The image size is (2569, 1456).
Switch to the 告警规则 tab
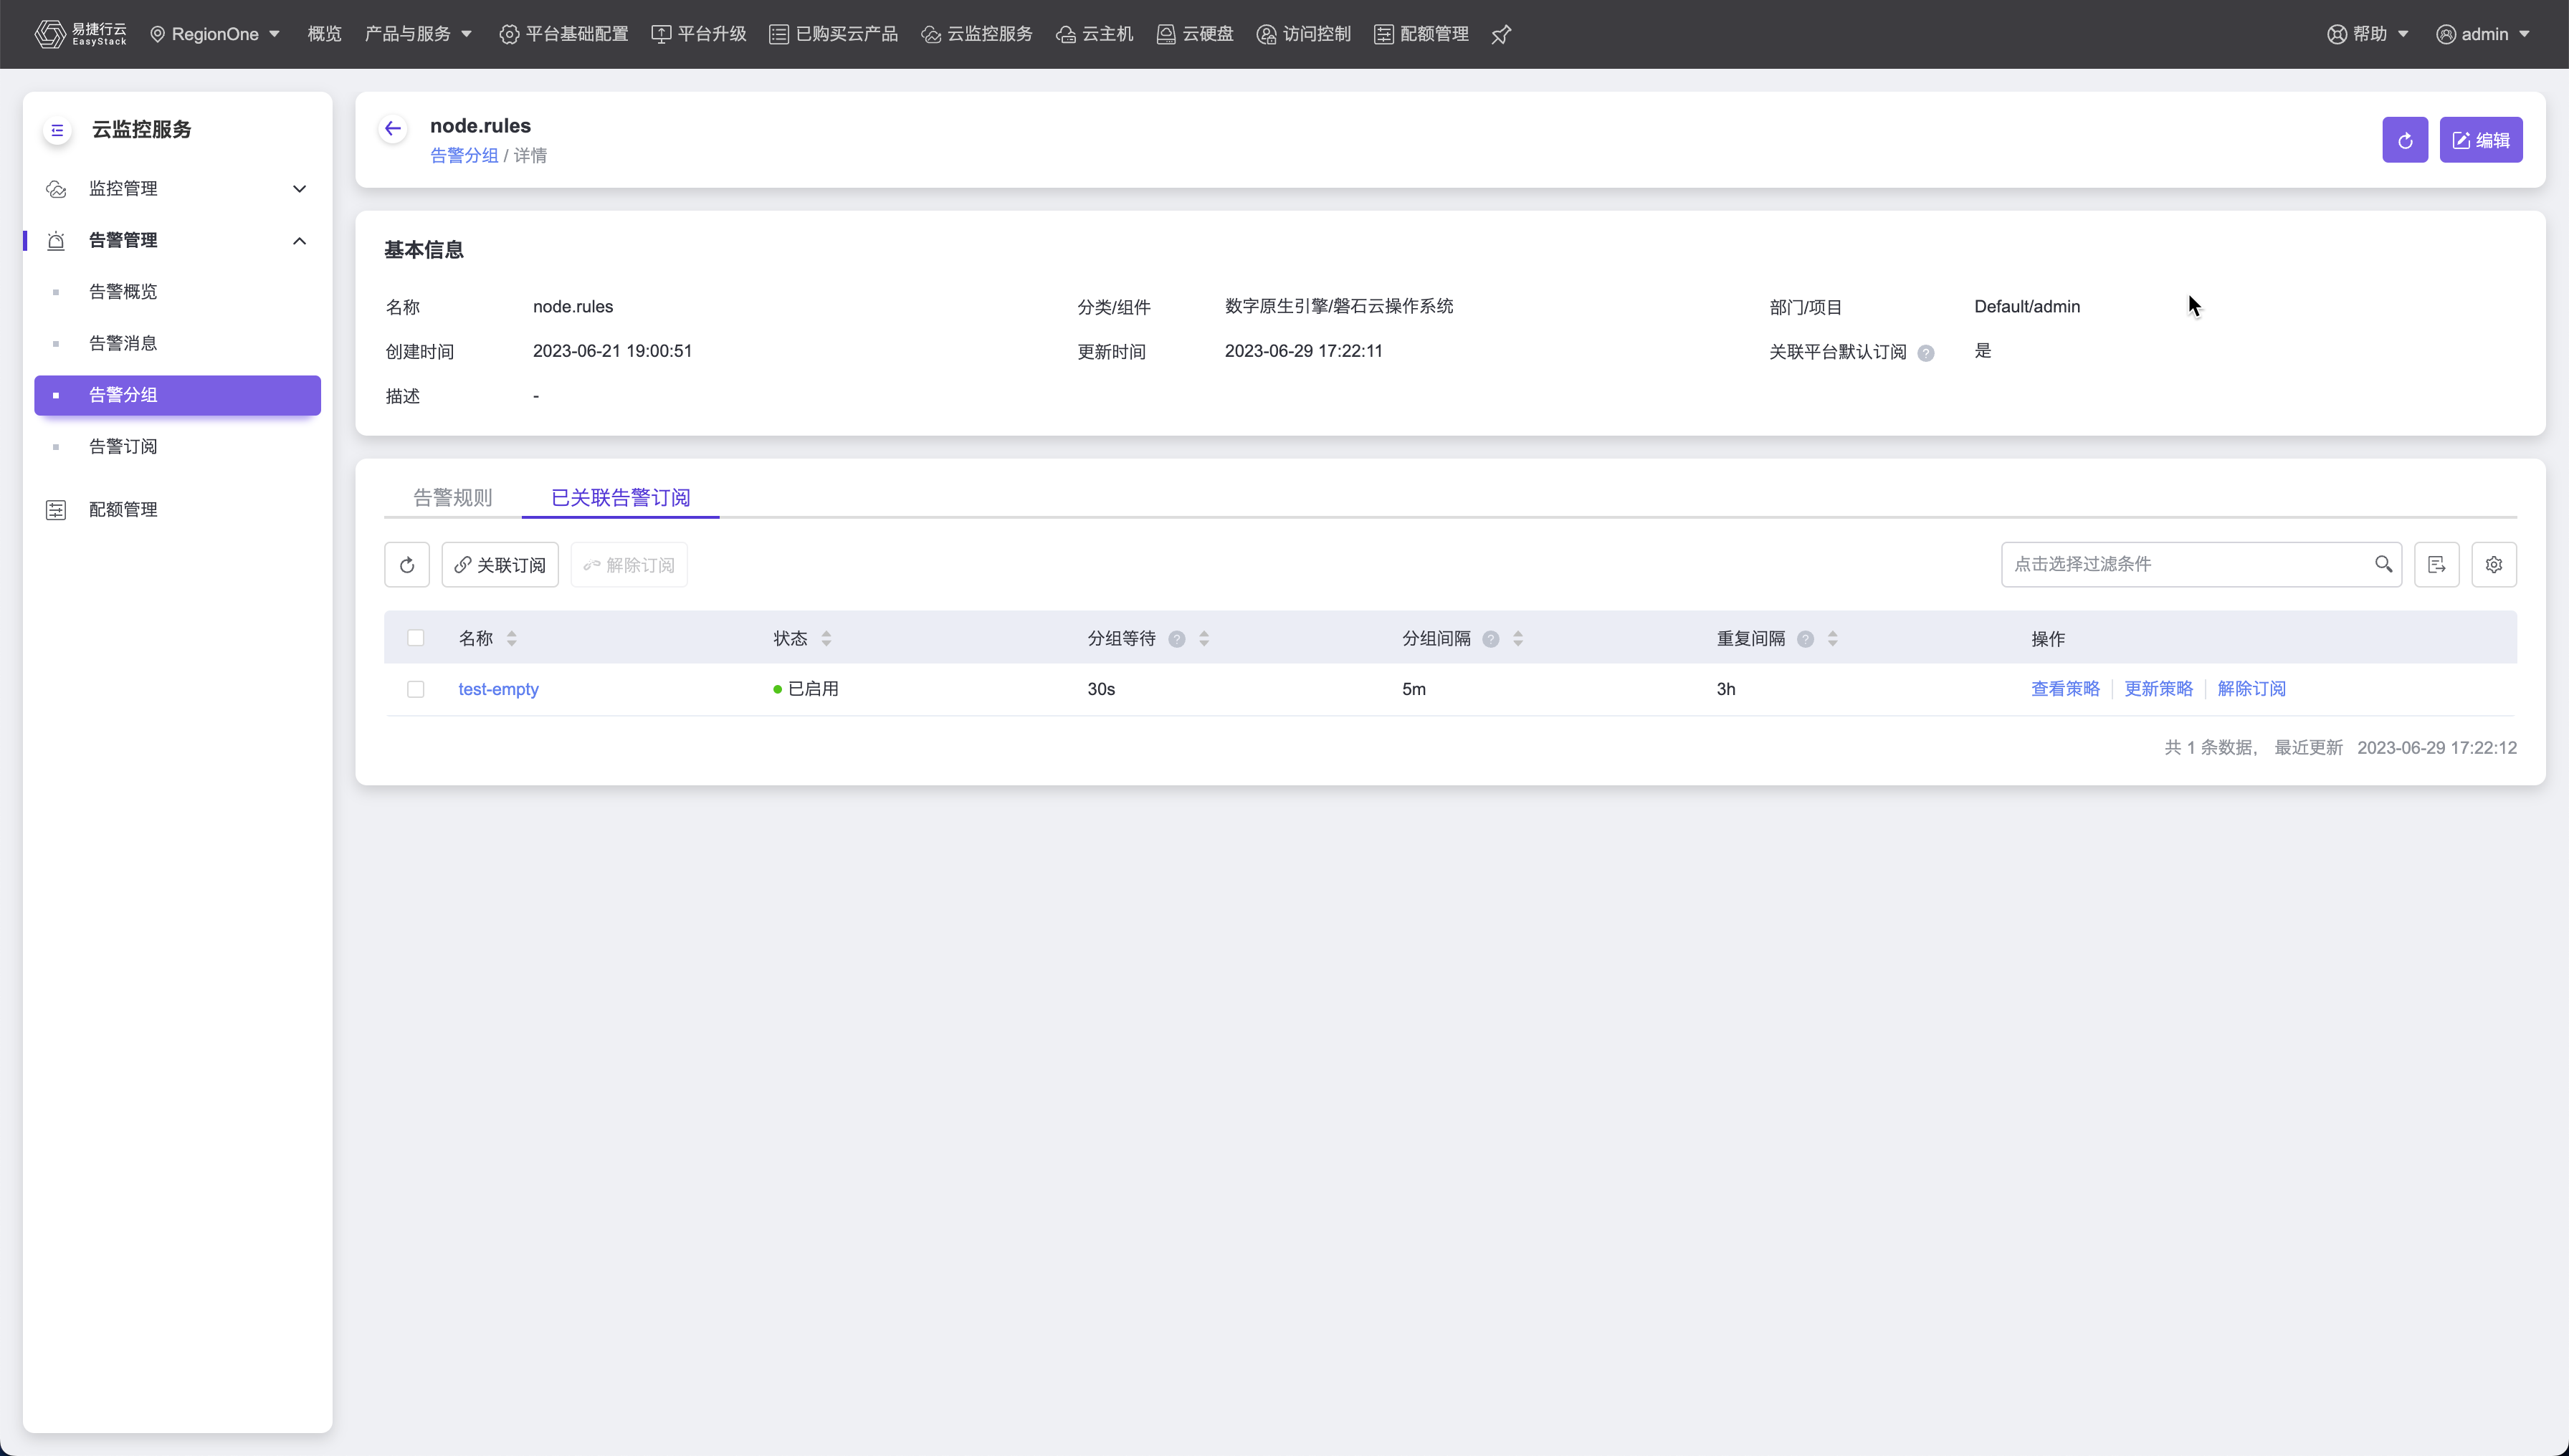452,498
